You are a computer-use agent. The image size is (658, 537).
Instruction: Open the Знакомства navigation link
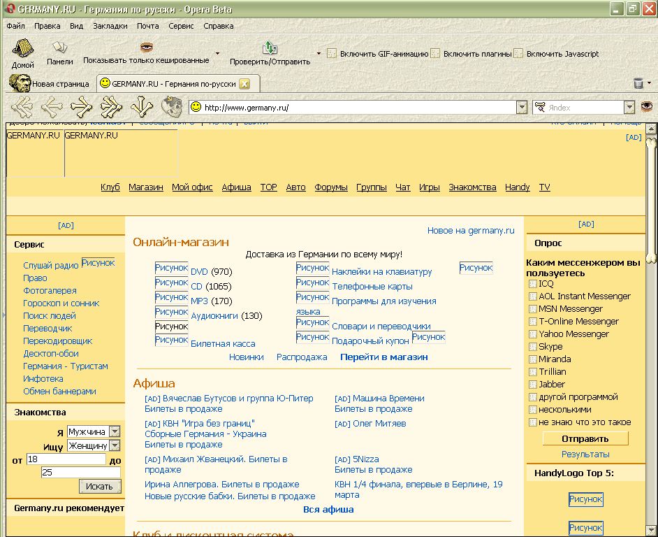(x=472, y=187)
